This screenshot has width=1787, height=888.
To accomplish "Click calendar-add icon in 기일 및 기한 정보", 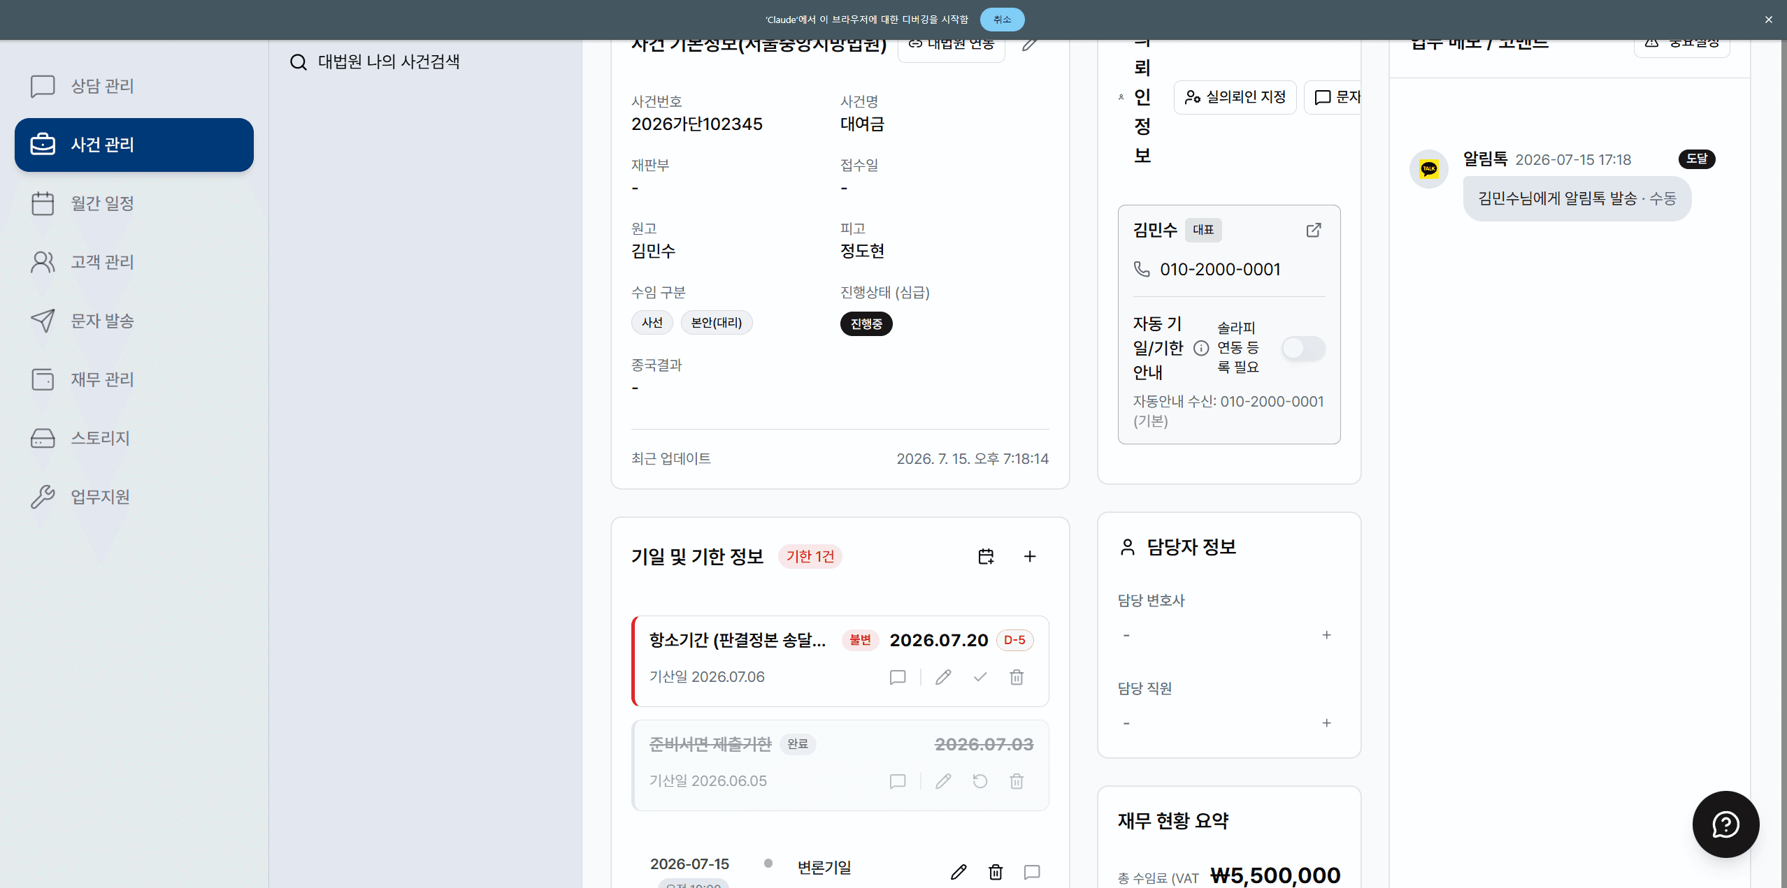I will coord(986,556).
